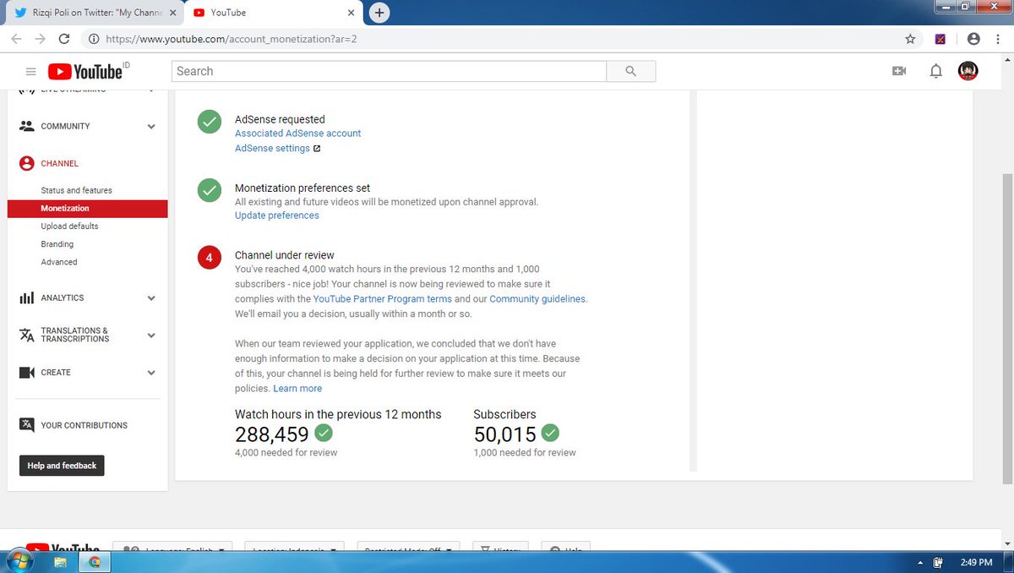Viewport: 1014px width, 573px height.
Task: Open the Chrome three-dot menu
Action: pyautogui.click(x=998, y=39)
